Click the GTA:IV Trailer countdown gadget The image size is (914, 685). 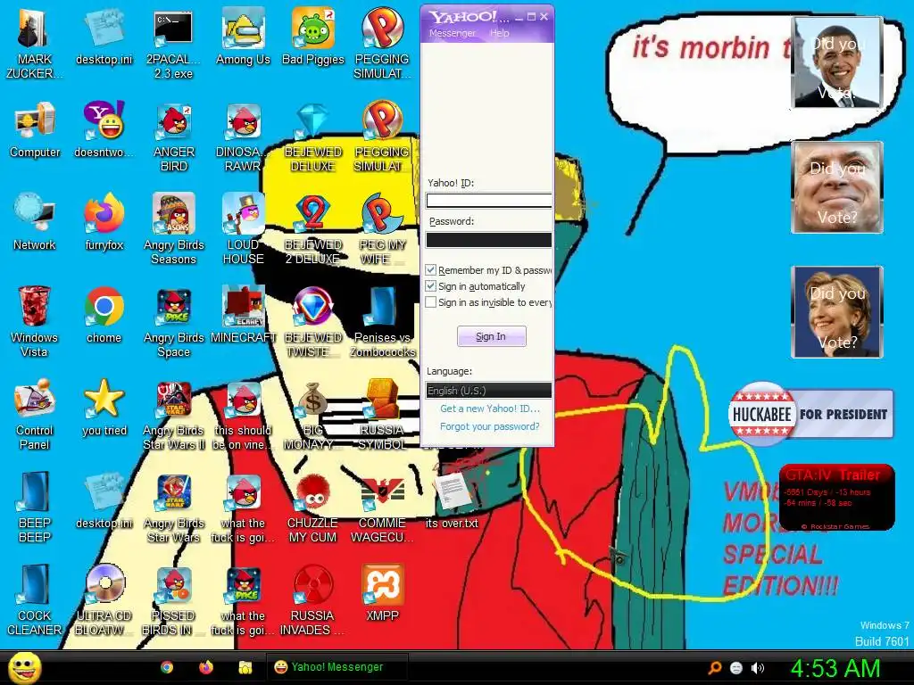[x=836, y=497]
